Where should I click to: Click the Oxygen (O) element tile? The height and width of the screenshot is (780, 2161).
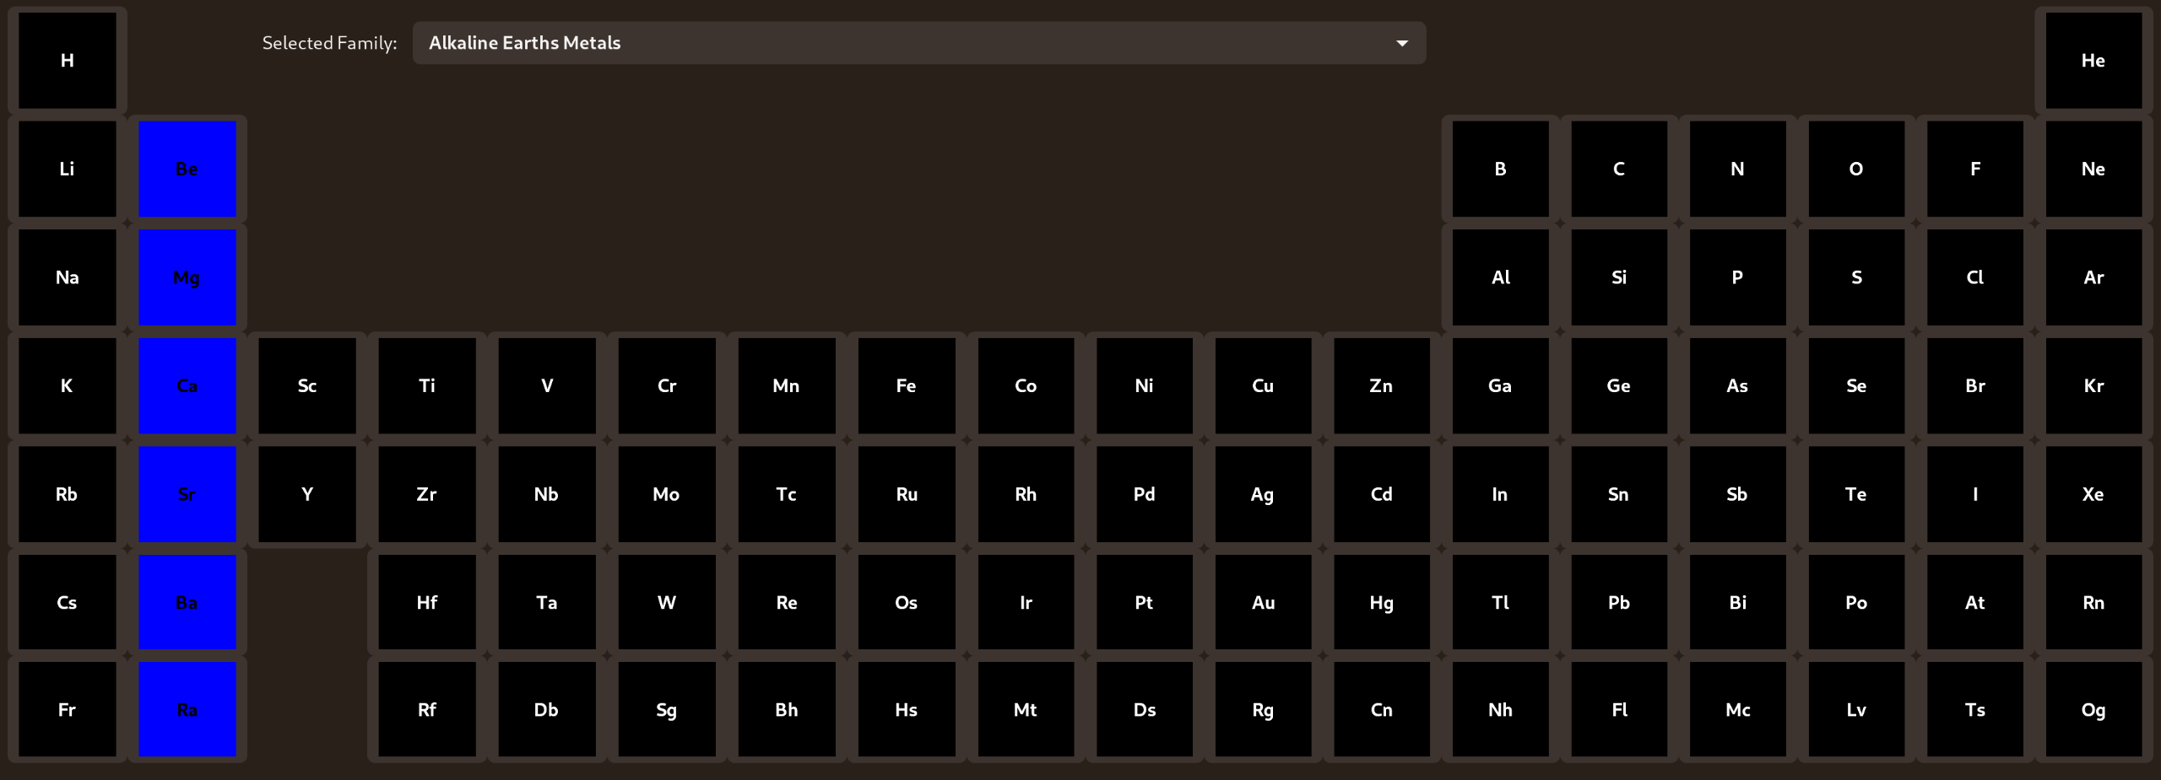pos(1855,169)
